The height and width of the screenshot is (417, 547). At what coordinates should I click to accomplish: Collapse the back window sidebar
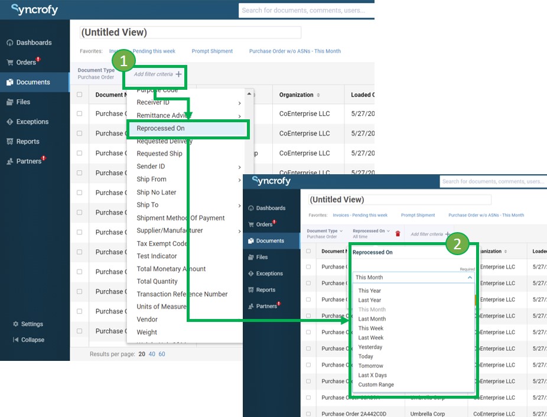pos(28,340)
